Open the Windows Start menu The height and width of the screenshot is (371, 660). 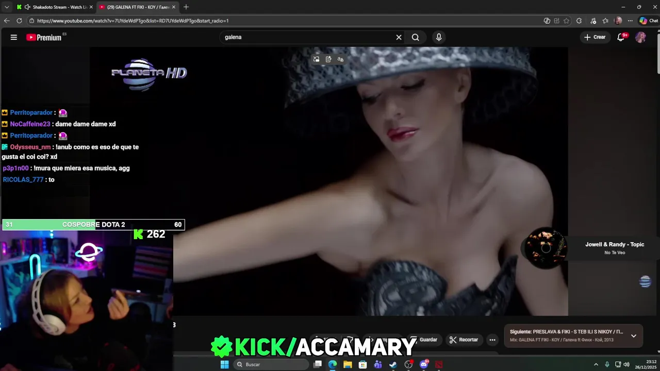click(x=224, y=364)
